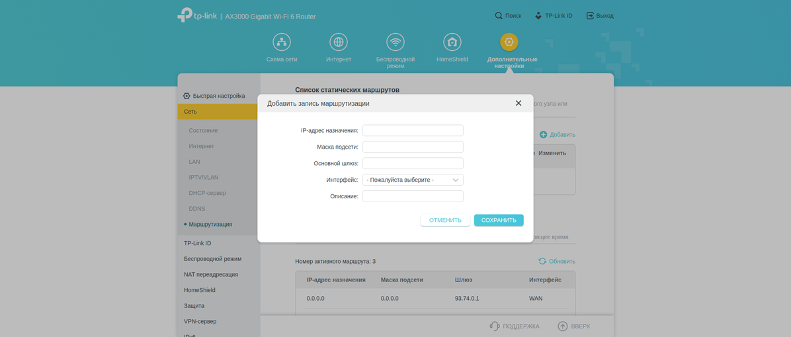Close the add routing entry dialog
Image resolution: width=791 pixels, height=337 pixels.
pos(519,103)
